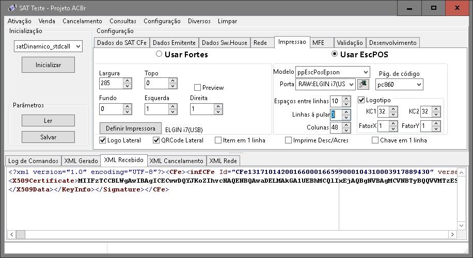Enable Chave em 1 linha checkbox
The image size is (473, 258).
[375, 140]
